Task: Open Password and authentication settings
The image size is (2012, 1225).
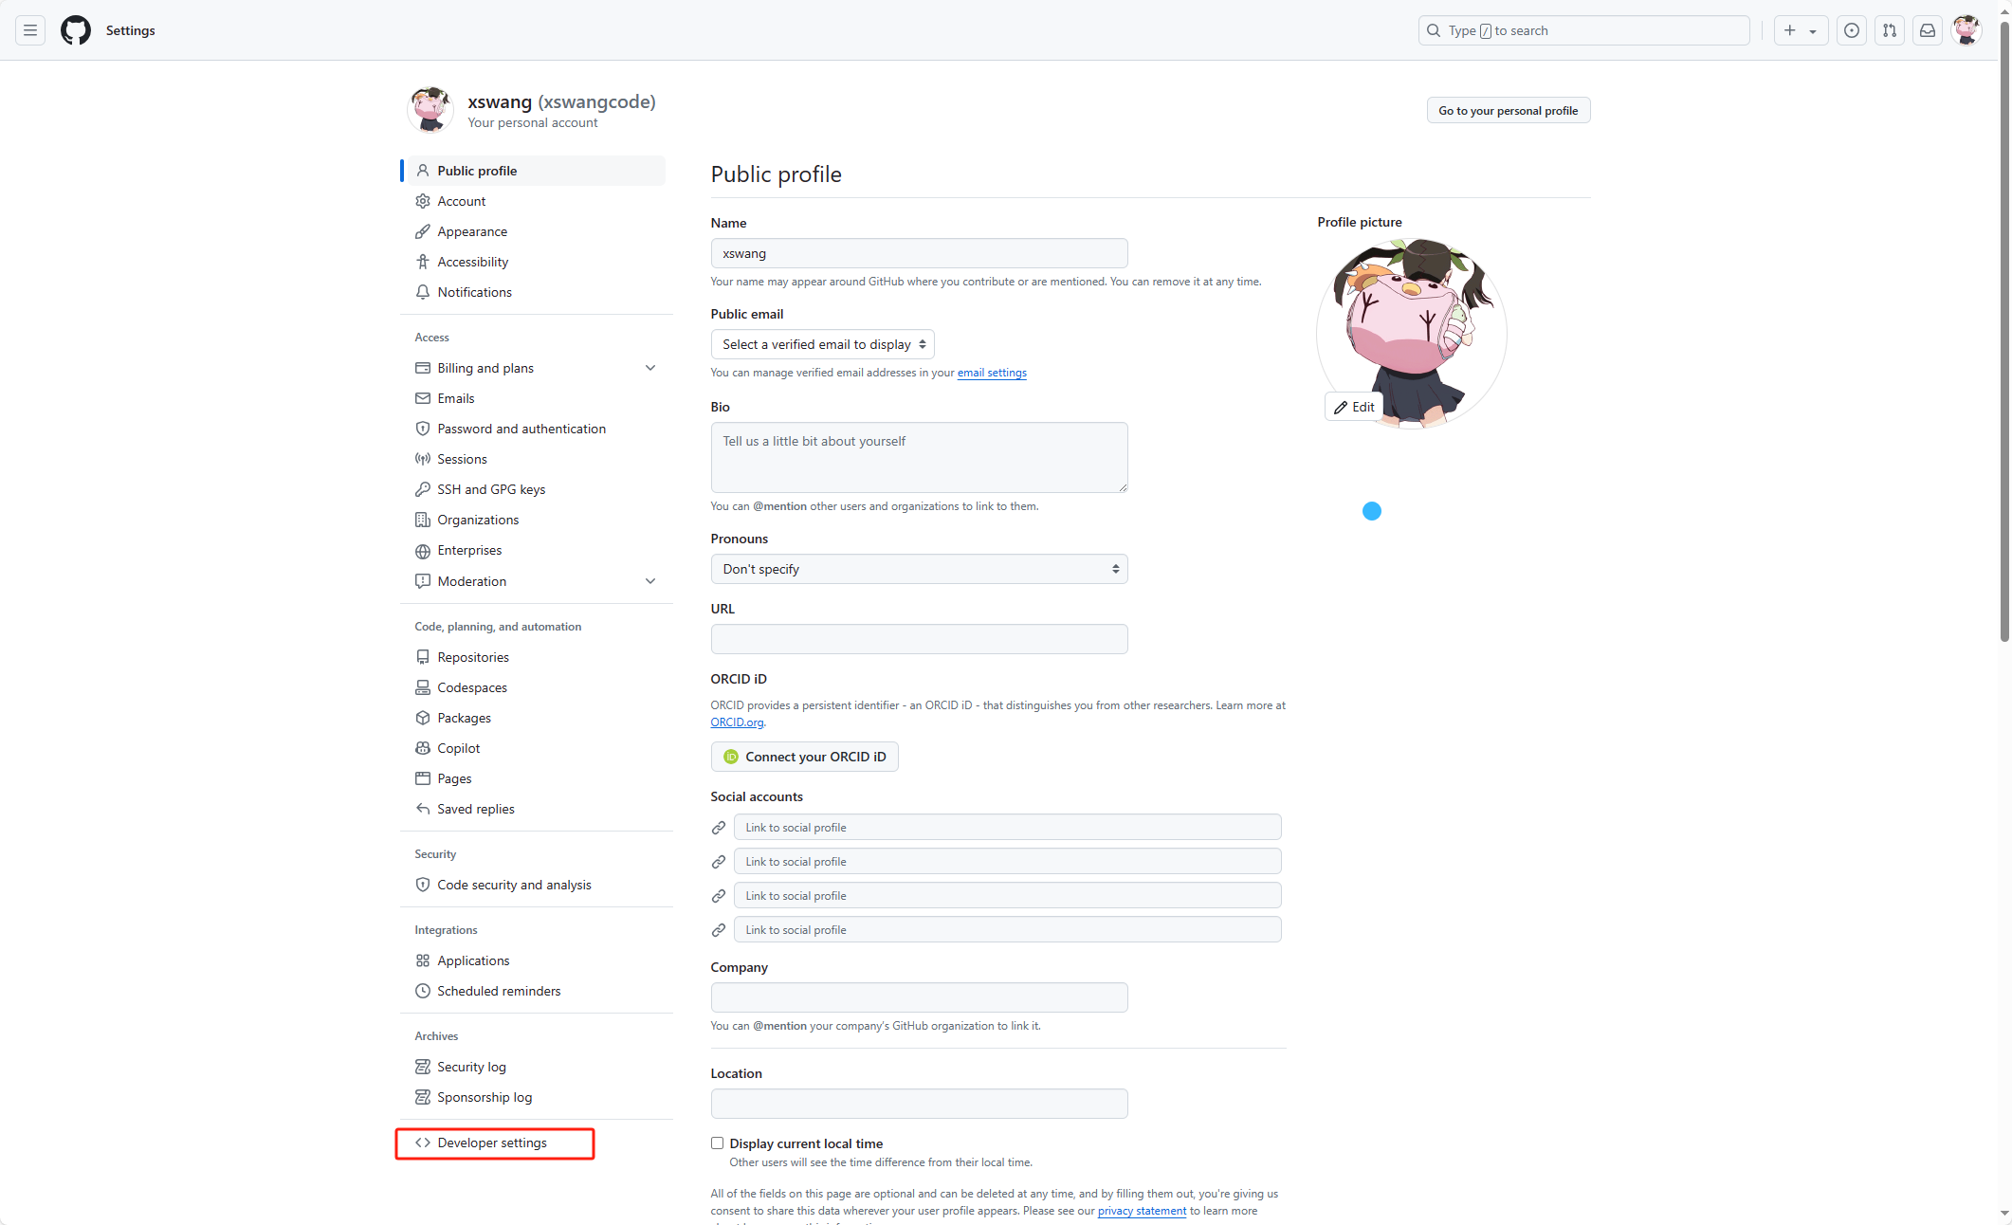Action: (521, 429)
